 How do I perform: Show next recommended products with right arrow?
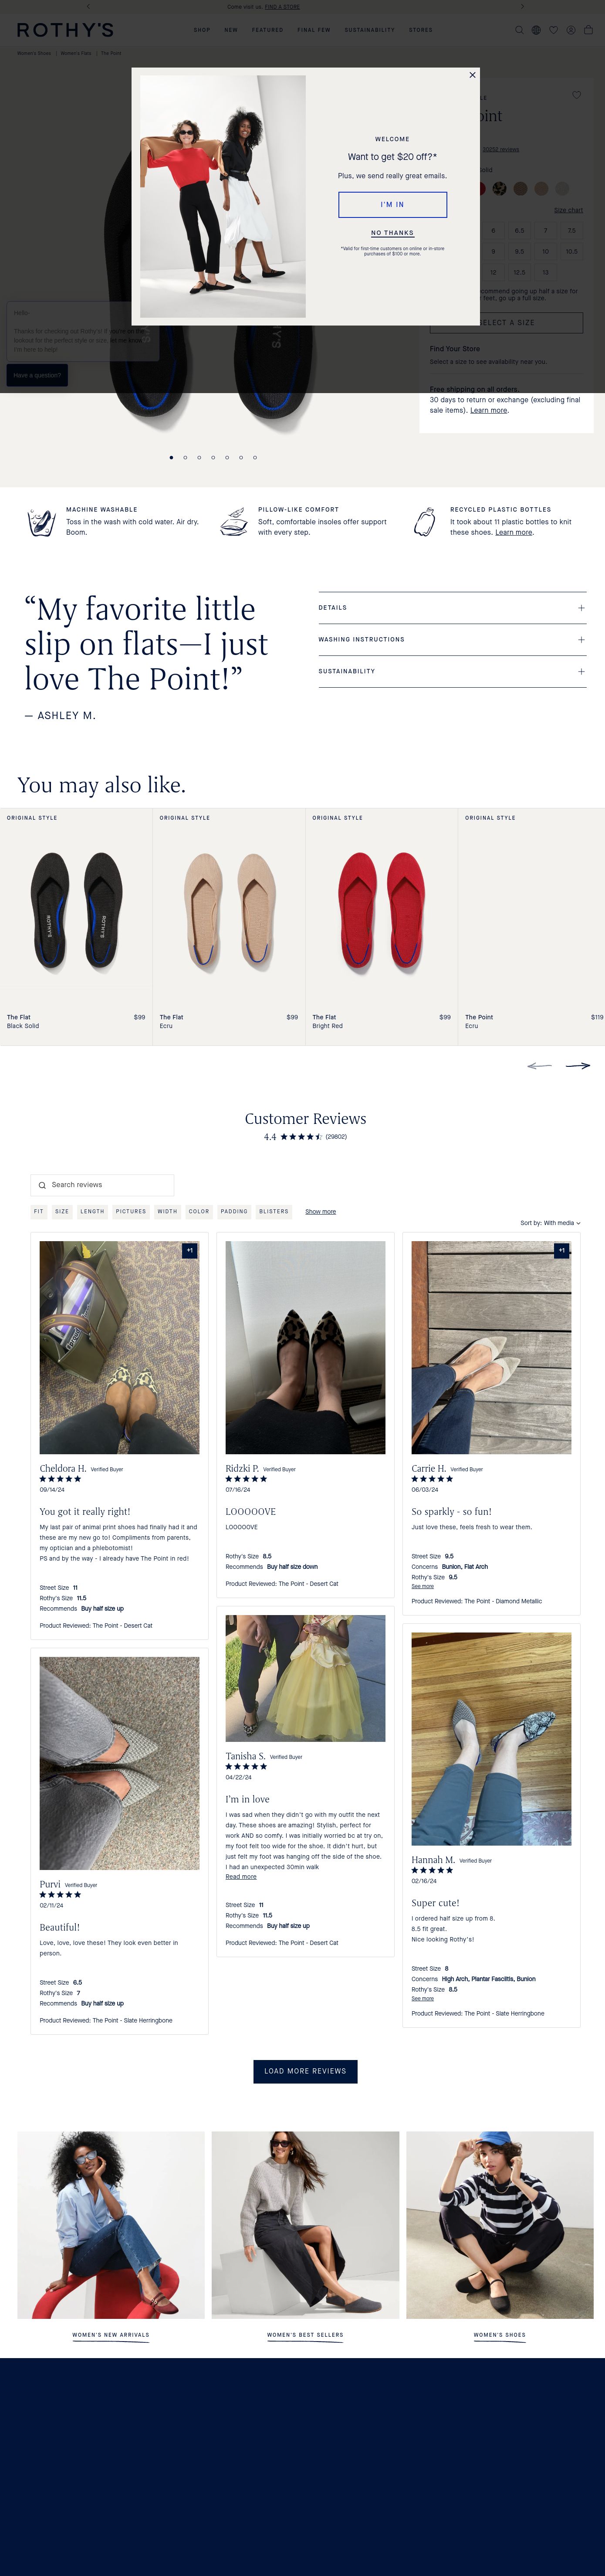click(x=577, y=1065)
